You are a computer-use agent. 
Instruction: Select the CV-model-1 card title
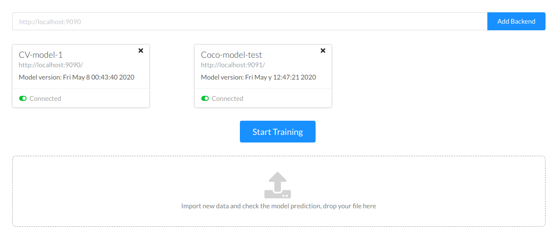tap(41, 55)
